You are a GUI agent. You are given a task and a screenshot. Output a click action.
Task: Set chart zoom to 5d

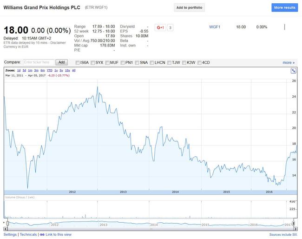pyautogui.click(x=24, y=70)
